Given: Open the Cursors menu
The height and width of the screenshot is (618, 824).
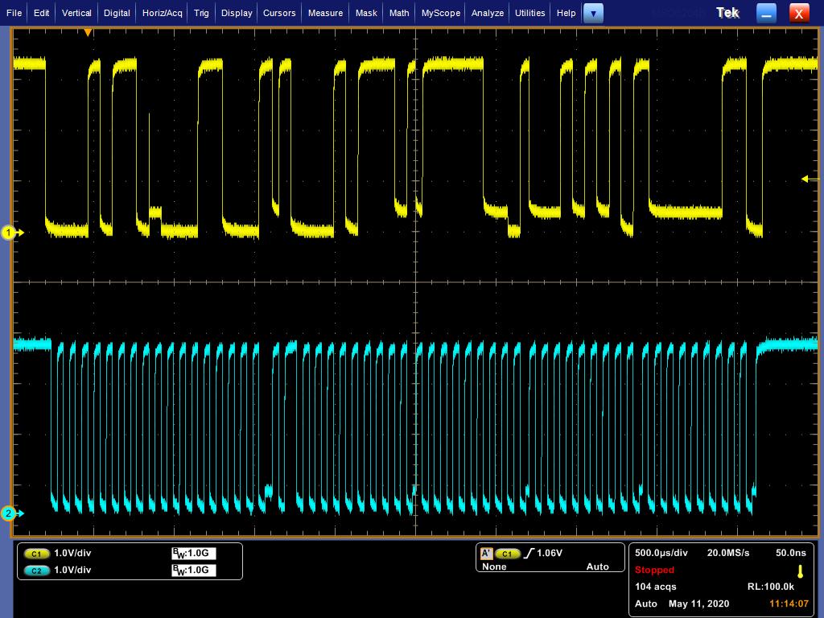Looking at the screenshot, I should click(x=279, y=13).
